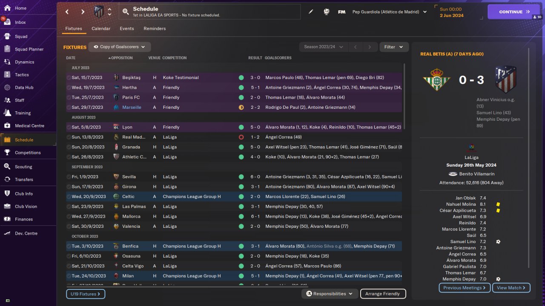
Task: Open Schedule in the sidebar menu
Action: tap(28, 140)
